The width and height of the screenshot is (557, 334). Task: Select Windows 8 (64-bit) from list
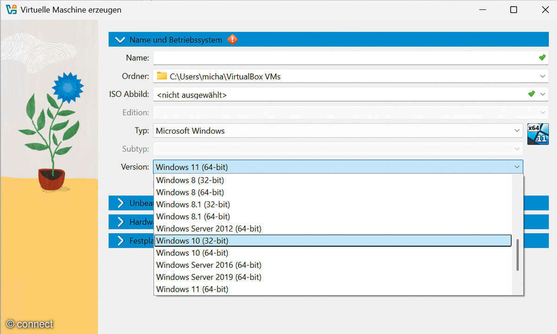pyautogui.click(x=333, y=192)
